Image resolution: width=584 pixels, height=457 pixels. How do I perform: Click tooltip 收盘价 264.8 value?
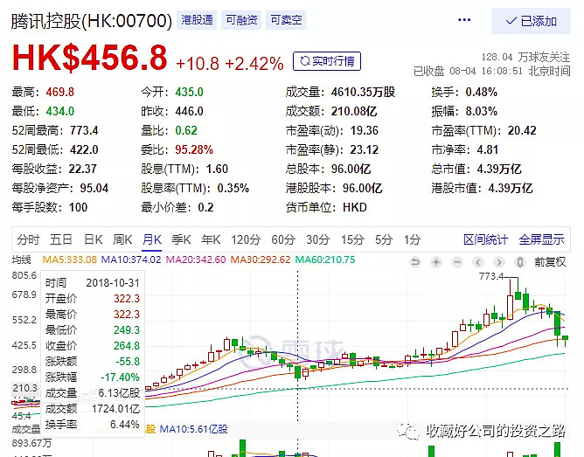click(127, 346)
